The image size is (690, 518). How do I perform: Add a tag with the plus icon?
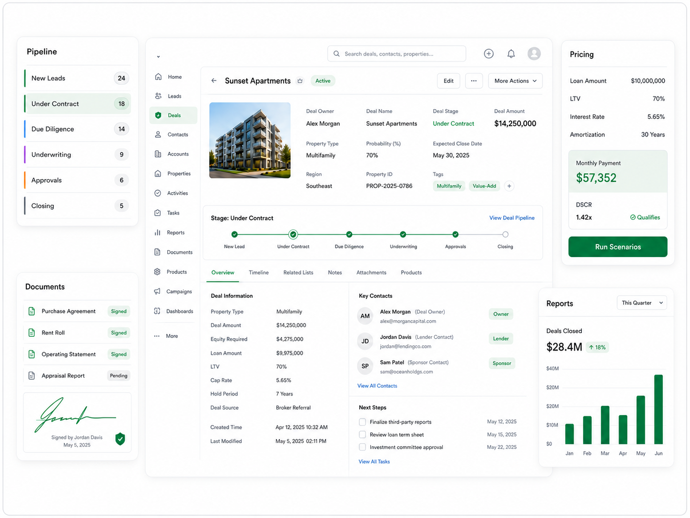pos(509,186)
